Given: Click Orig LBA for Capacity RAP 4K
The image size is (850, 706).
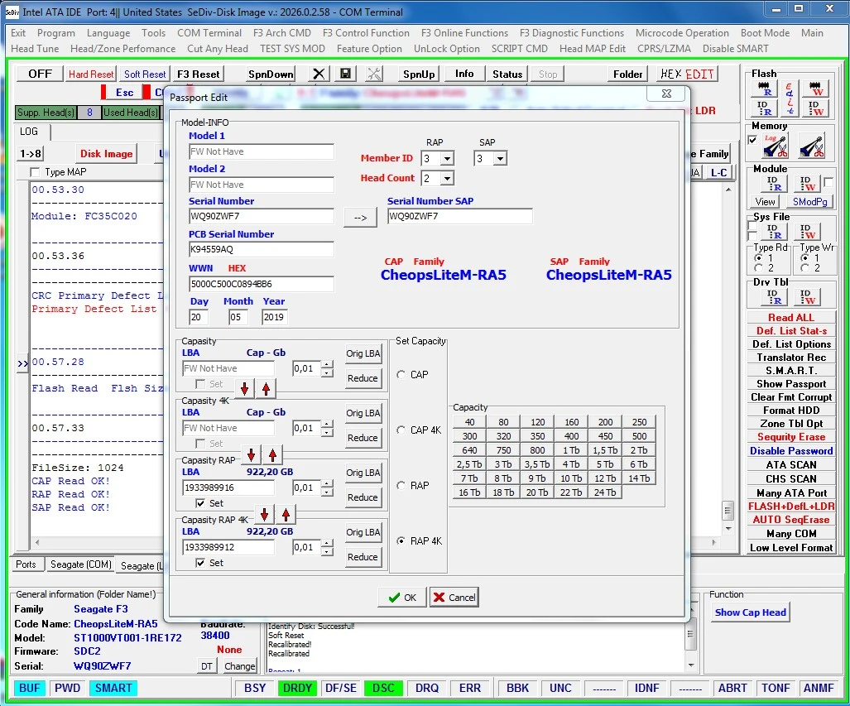Looking at the screenshot, I should 363,532.
